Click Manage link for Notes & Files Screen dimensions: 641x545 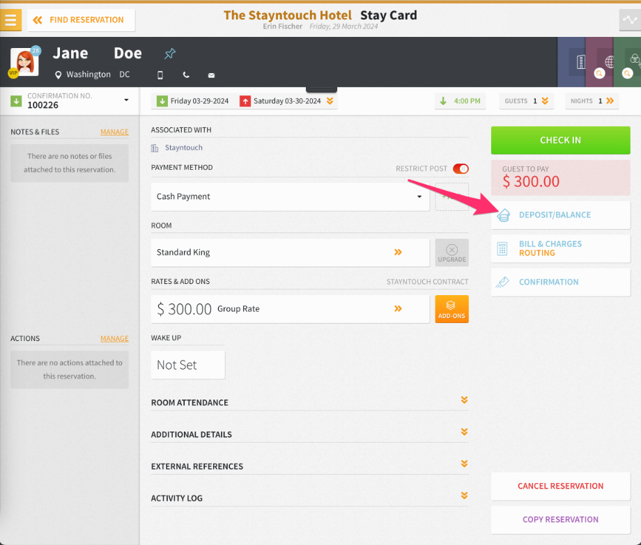point(114,132)
